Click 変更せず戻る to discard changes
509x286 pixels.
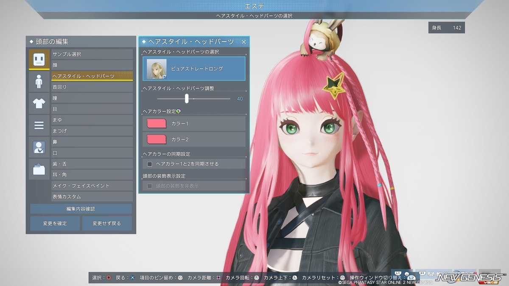(107, 223)
